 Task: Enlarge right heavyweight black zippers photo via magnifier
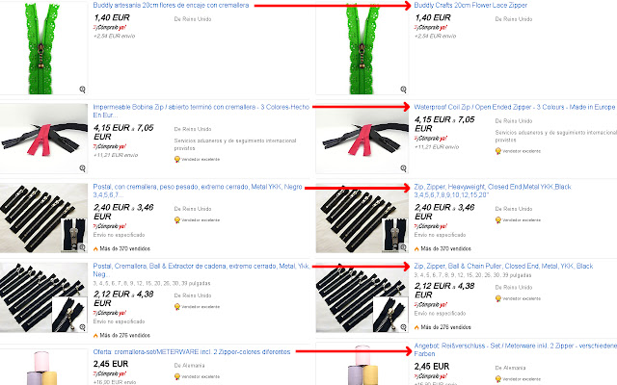[x=403, y=247]
